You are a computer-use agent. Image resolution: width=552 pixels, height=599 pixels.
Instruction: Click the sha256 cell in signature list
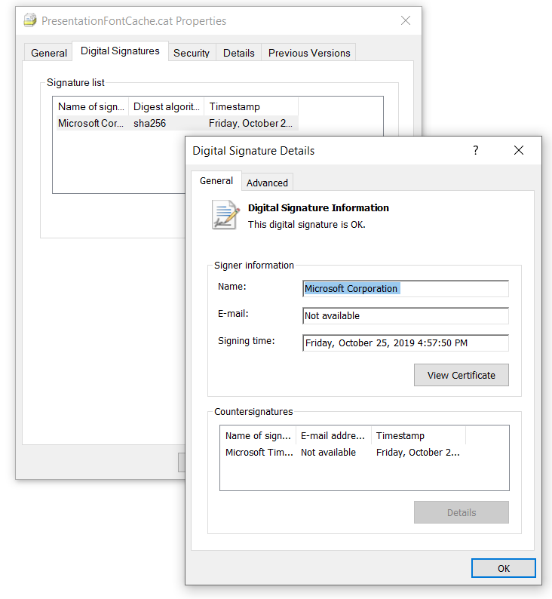[149, 123]
